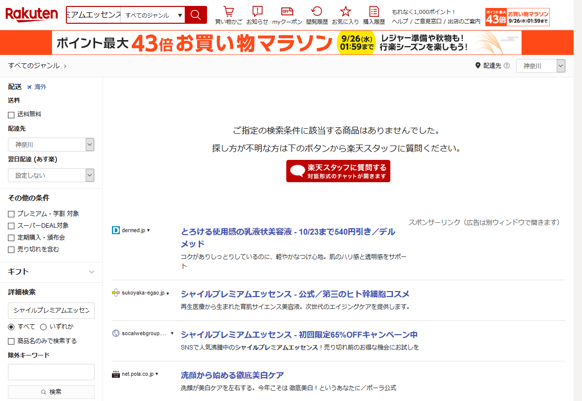Viewport: 582px width, 401px height.
Task: Open dermed.jp ad dropdown arrow
Action: coord(149,230)
